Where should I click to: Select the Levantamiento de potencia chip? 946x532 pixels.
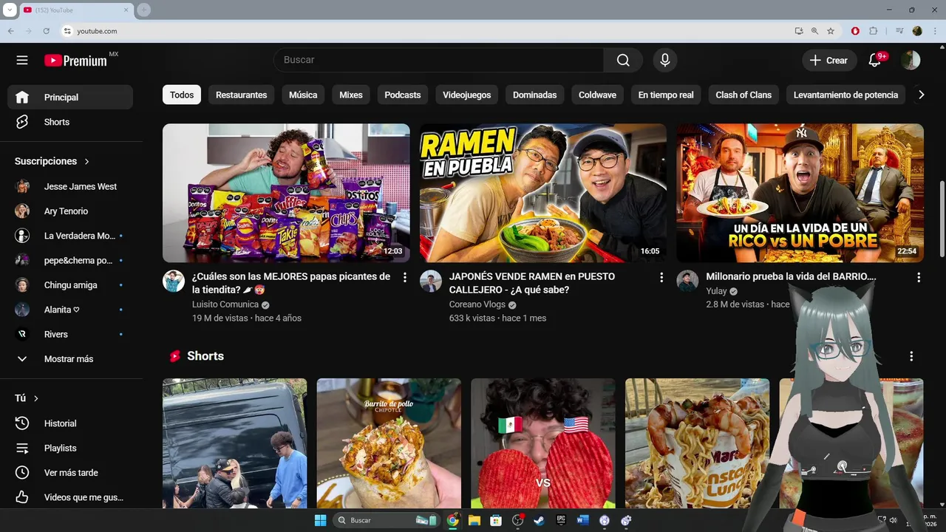[x=845, y=95]
